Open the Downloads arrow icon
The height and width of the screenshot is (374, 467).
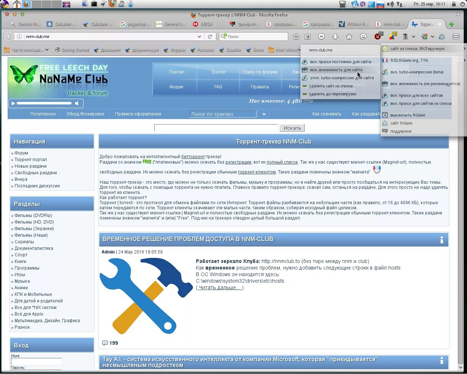(335, 37)
